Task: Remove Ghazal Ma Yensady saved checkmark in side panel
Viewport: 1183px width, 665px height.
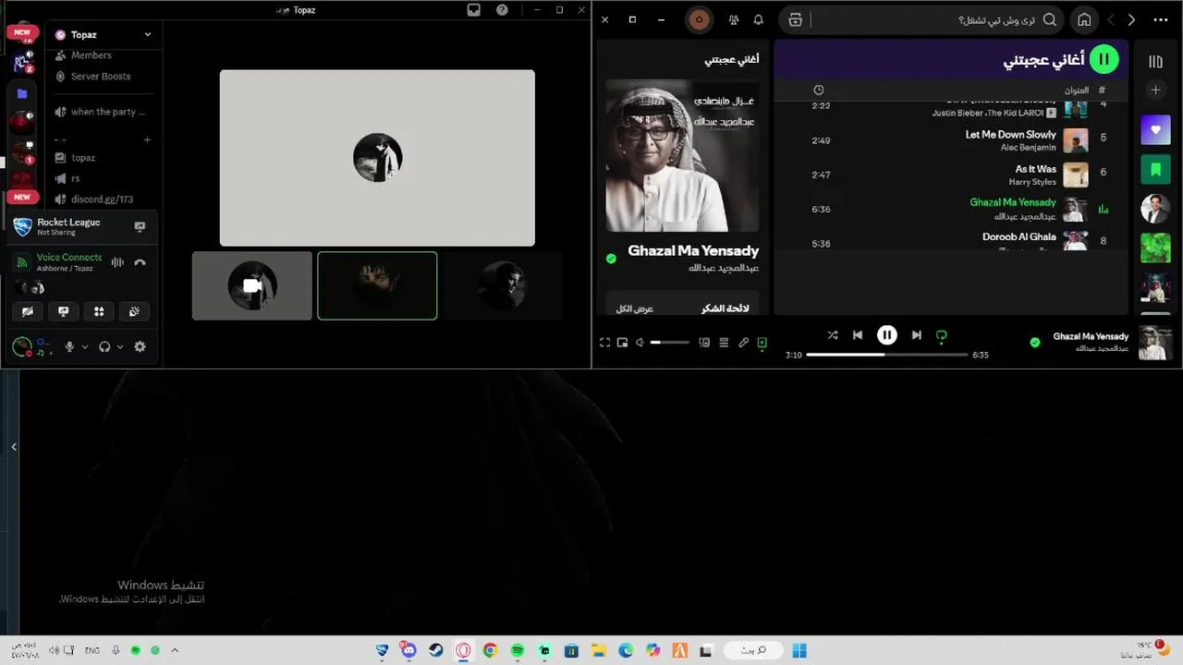Action: 611,259
